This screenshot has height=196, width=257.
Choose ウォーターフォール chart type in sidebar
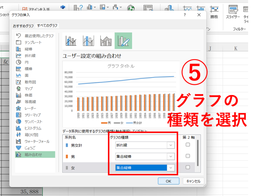[37, 141]
